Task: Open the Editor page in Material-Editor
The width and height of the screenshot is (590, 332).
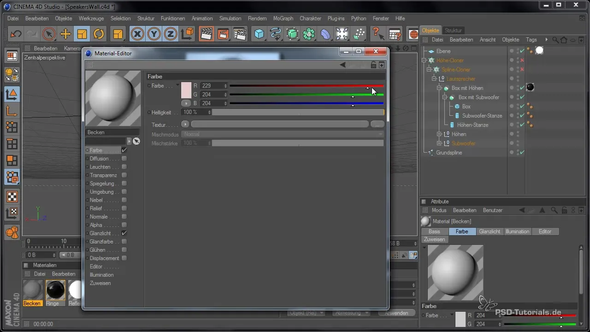Action: (x=96, y=267)
